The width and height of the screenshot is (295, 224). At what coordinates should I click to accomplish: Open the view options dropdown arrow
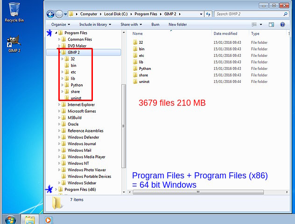(x=261, y=25)
